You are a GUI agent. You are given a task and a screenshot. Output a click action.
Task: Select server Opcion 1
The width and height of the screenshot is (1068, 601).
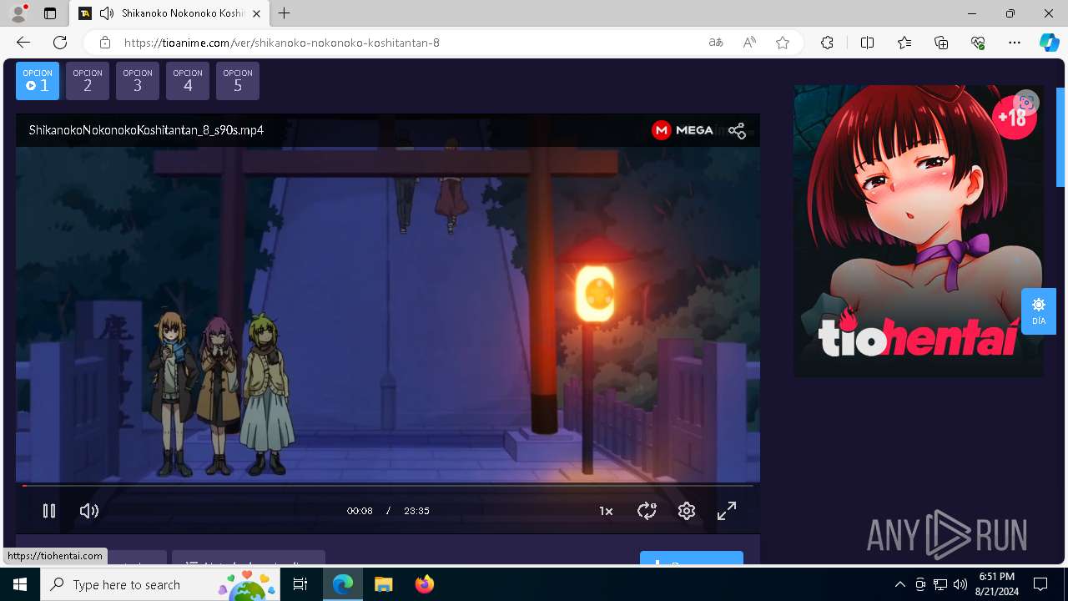point(38,81)
